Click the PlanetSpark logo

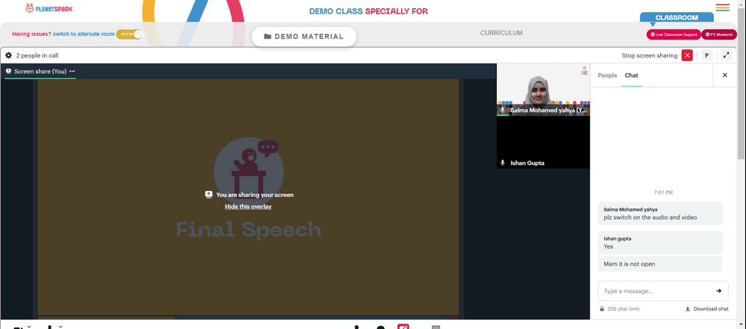(49, 8)
